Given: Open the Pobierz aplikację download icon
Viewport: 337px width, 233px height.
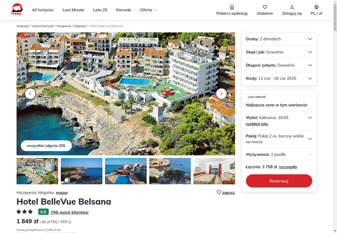Looking at the screenshot, I should [232, 7].
